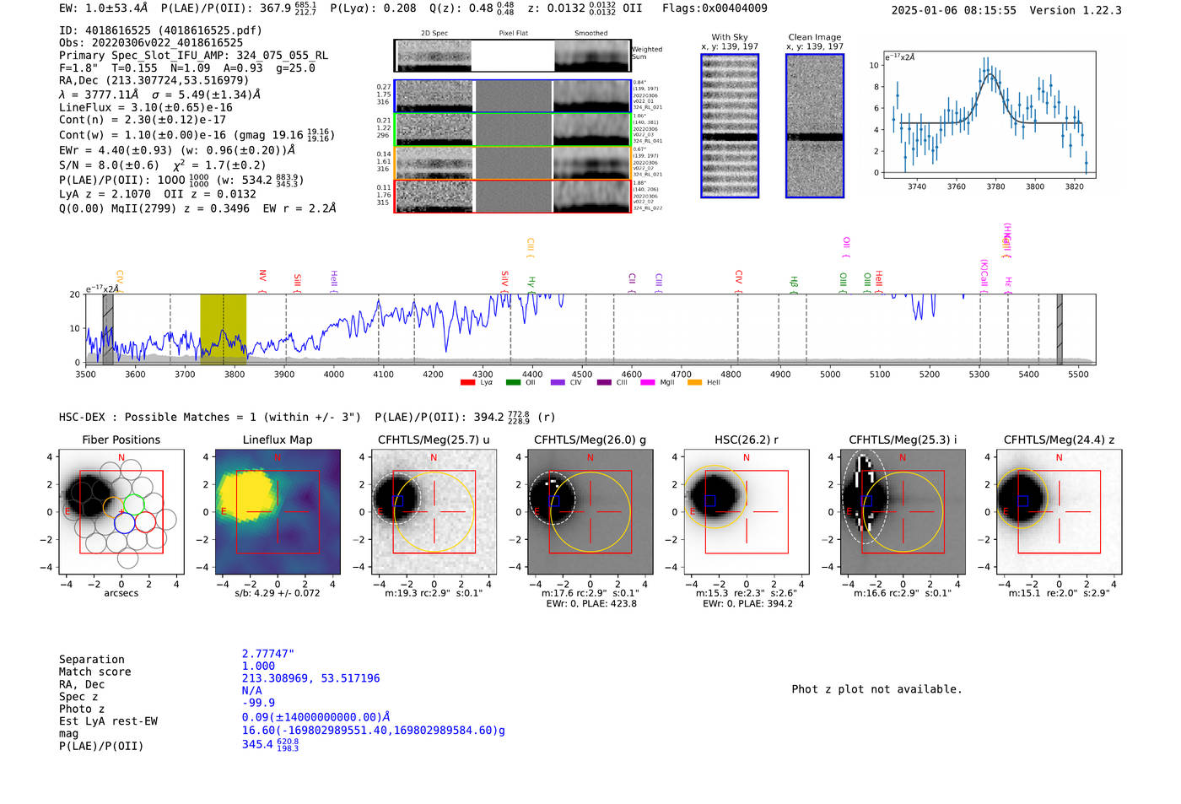Select the CFHTLS/Meg(26.0) g cutout
Image resolution: width=1181 pixels, height=804 pixels.
tap(590, 512)
